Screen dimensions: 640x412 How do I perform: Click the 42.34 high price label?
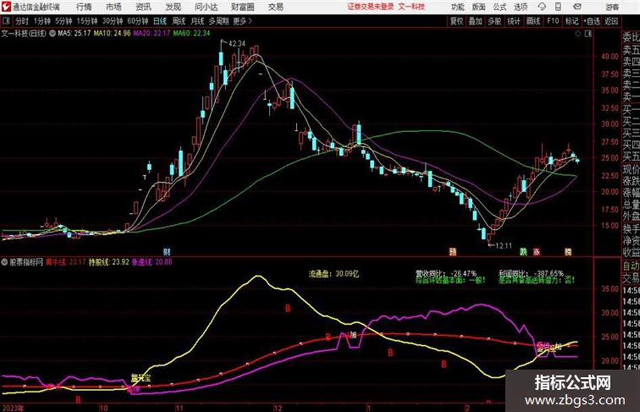[x=237, y=43]
